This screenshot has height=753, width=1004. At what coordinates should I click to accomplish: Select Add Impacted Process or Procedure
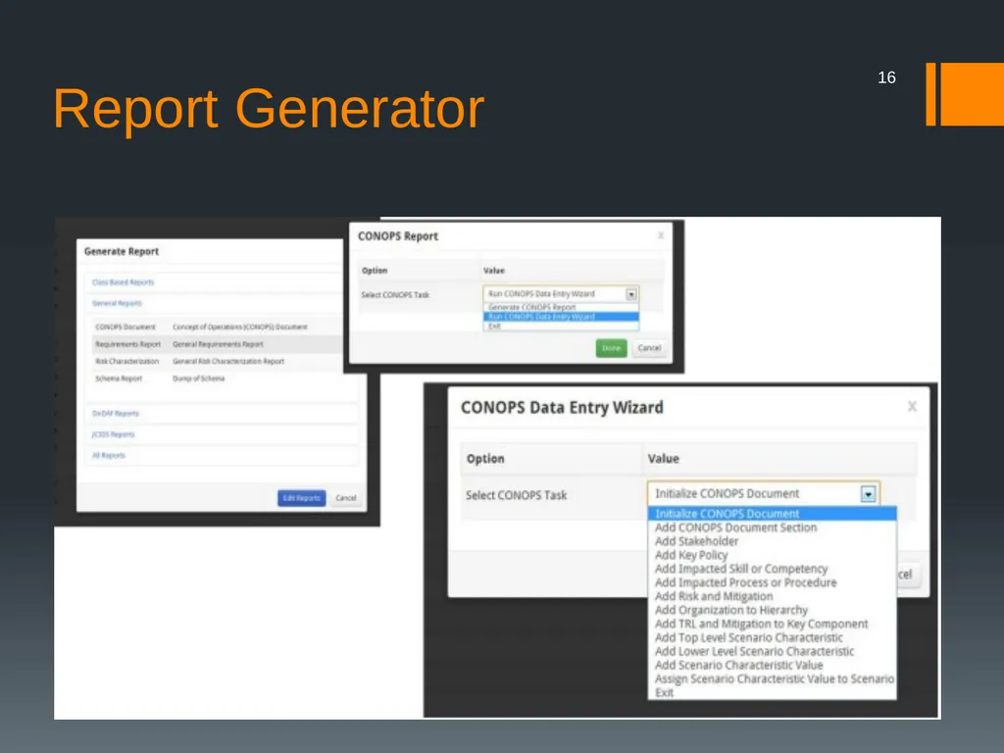(773, 582)
